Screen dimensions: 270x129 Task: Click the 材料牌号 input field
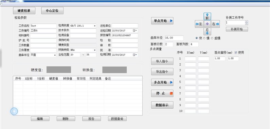[43, 36]
